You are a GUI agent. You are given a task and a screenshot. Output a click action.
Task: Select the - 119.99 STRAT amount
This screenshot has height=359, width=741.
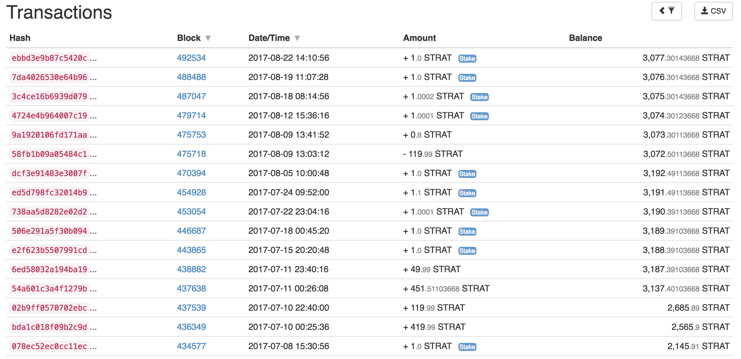click(433, 154)
